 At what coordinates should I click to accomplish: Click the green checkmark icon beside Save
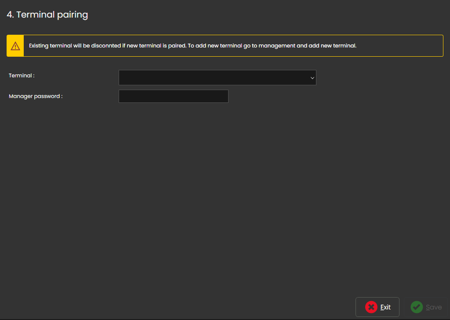(x=417, y=307)
